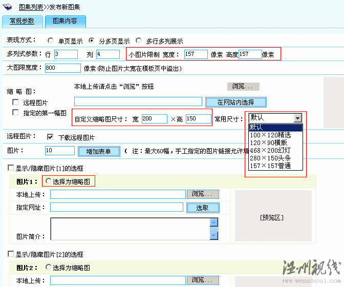Choose 100×120精选 from the size list
344x287 pixels.
click(x=270, y=135)
